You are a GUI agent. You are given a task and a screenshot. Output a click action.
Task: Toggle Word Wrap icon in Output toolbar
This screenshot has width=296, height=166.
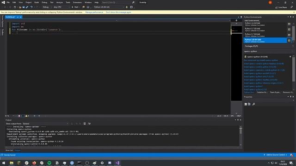point(89,124)
